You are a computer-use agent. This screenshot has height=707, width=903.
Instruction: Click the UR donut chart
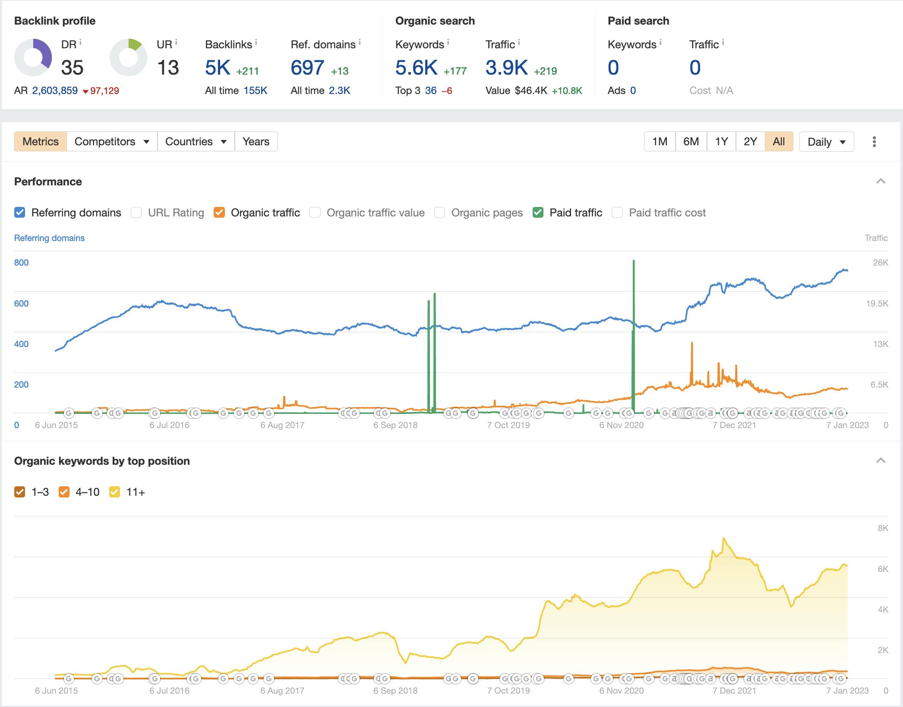pos(128,57)
